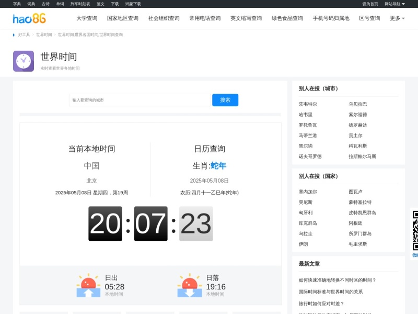
Task: Select city 科瓦利斯
Action: pyautogui.click(x=358, y=146)
